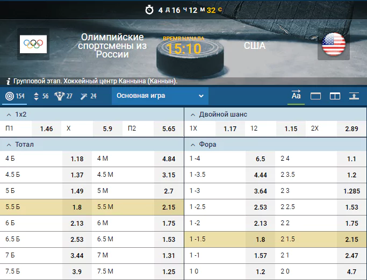Screen dimensions: 367x280
Task: Open the up-down arrows tab 56
Action: [41, 96]
